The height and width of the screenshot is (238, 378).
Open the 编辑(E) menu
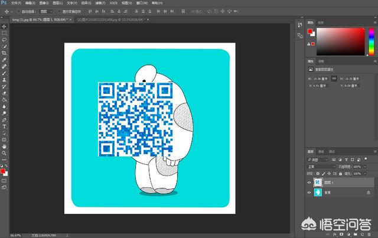coord(30,3)
